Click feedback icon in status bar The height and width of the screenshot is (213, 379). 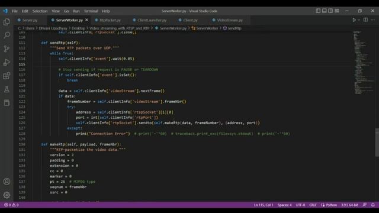[365, 205]
